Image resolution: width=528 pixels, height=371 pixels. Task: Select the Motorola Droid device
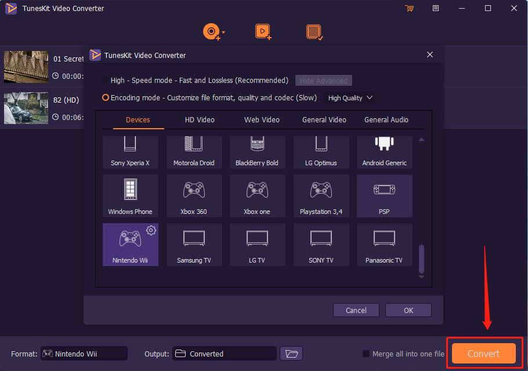tap(194, 152)
